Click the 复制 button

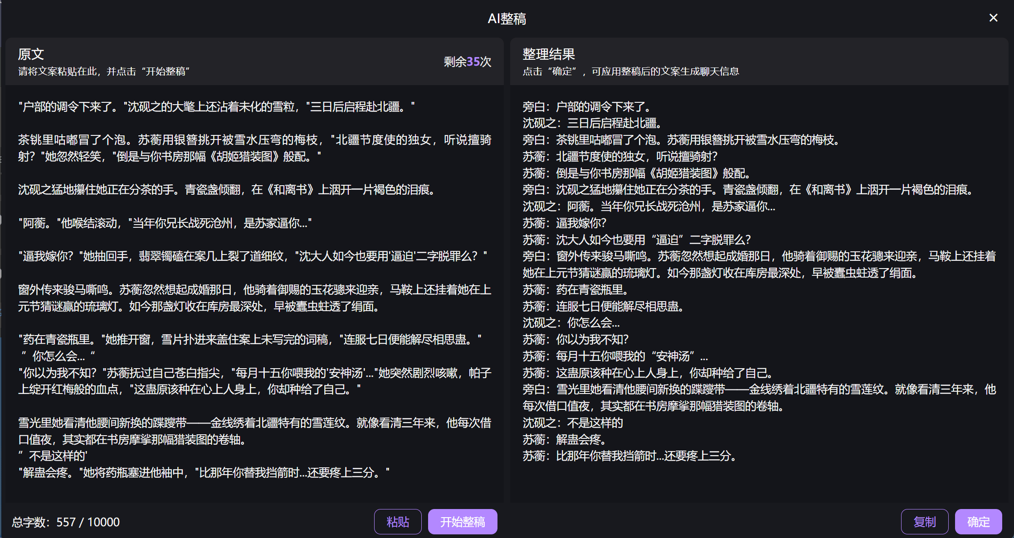tap(924, 522)
